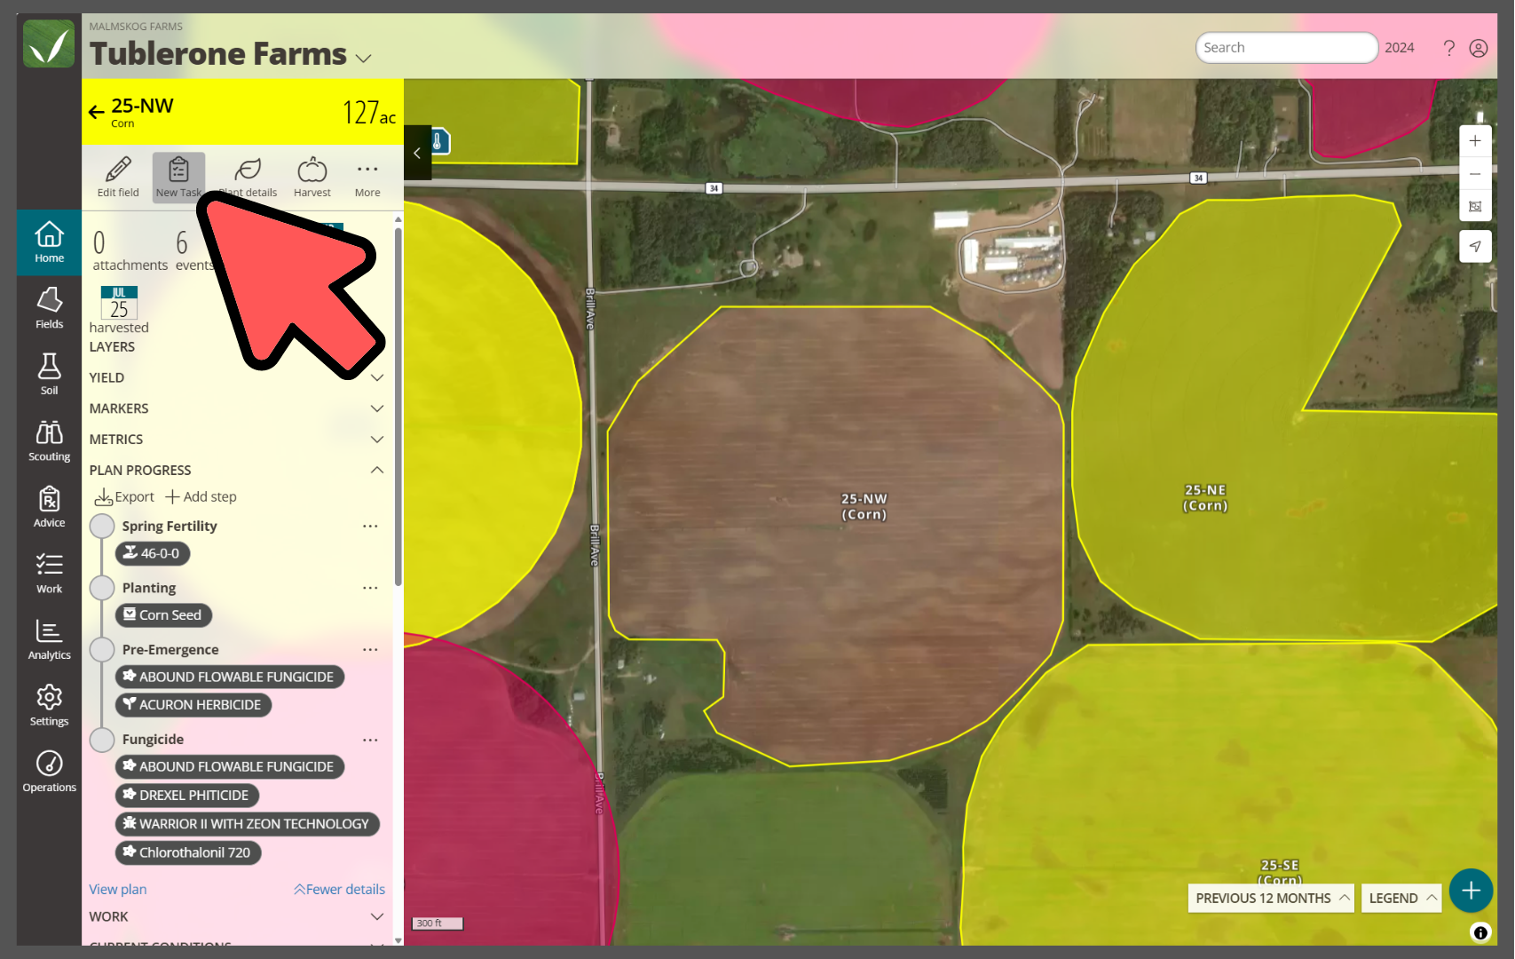Click the green leaf app logo

click(49, 44)
